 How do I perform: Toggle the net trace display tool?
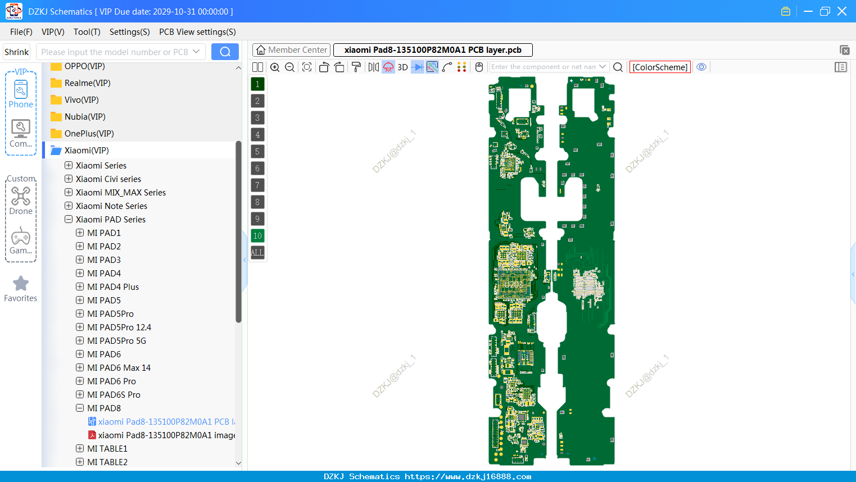(x=432, y=67)
